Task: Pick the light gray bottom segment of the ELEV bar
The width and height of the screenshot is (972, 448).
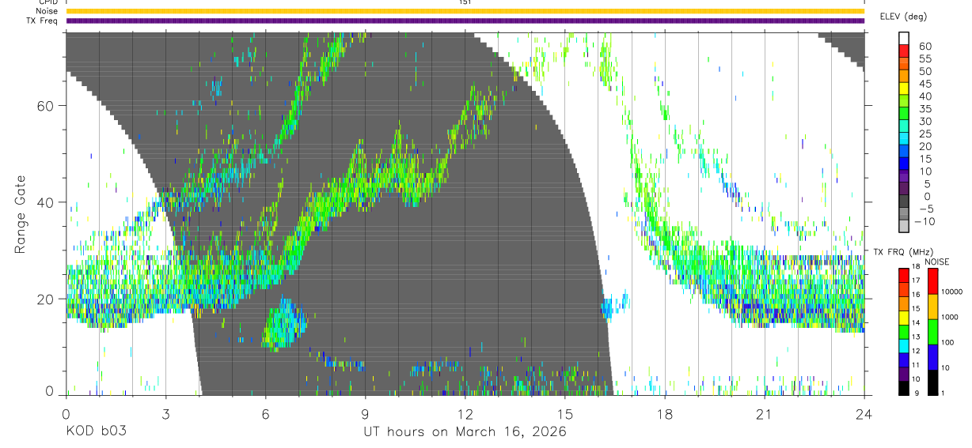Action: 905,225
